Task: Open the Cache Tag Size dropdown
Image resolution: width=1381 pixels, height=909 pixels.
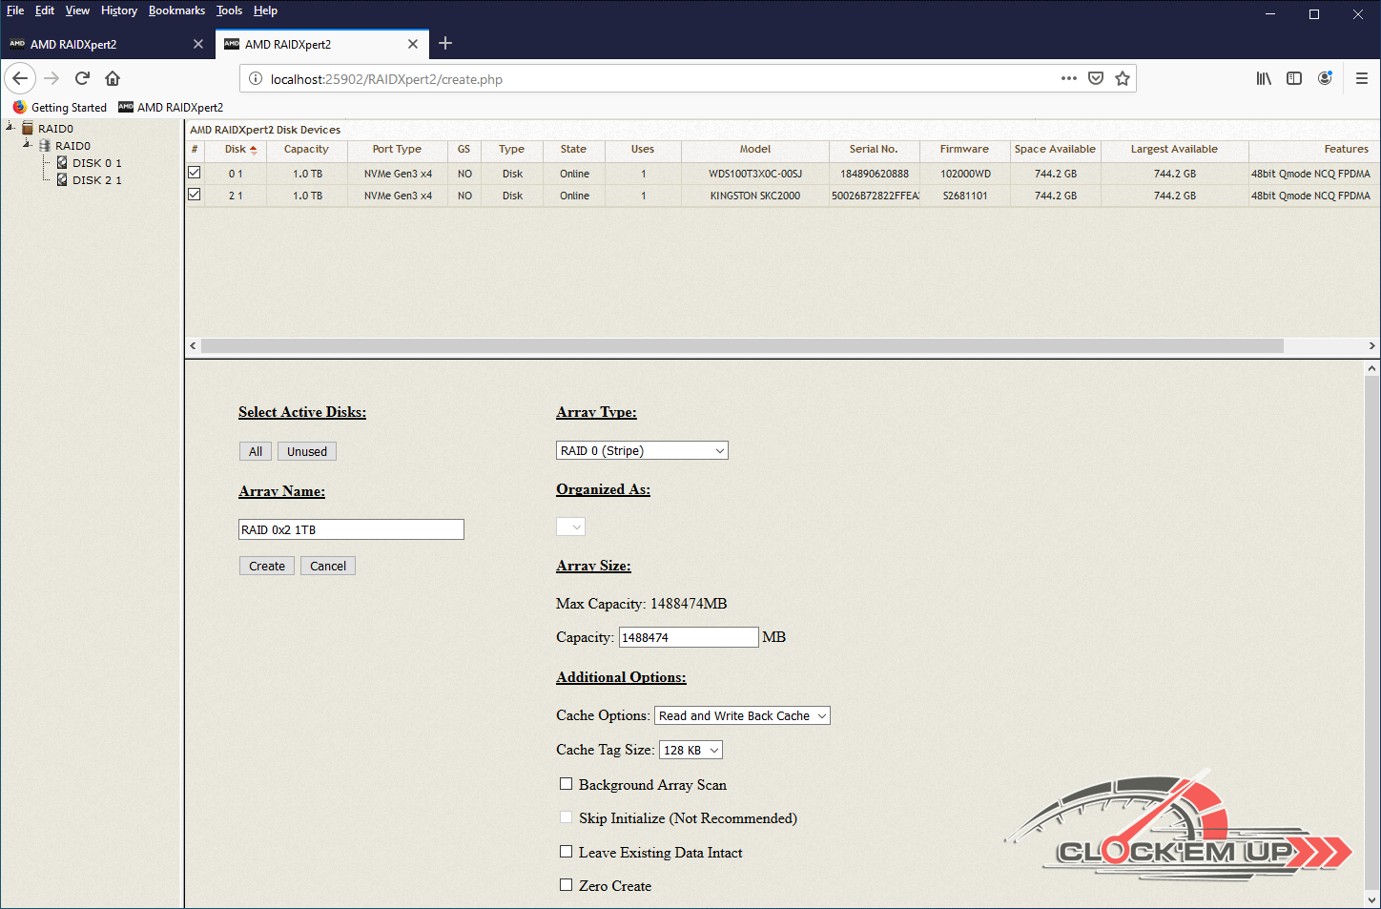Action: pos(690,750)
